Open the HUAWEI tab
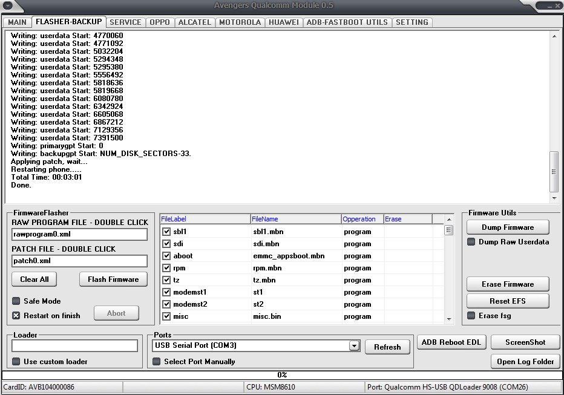Viewport: 564px width, 395px height. pos(284,22)
